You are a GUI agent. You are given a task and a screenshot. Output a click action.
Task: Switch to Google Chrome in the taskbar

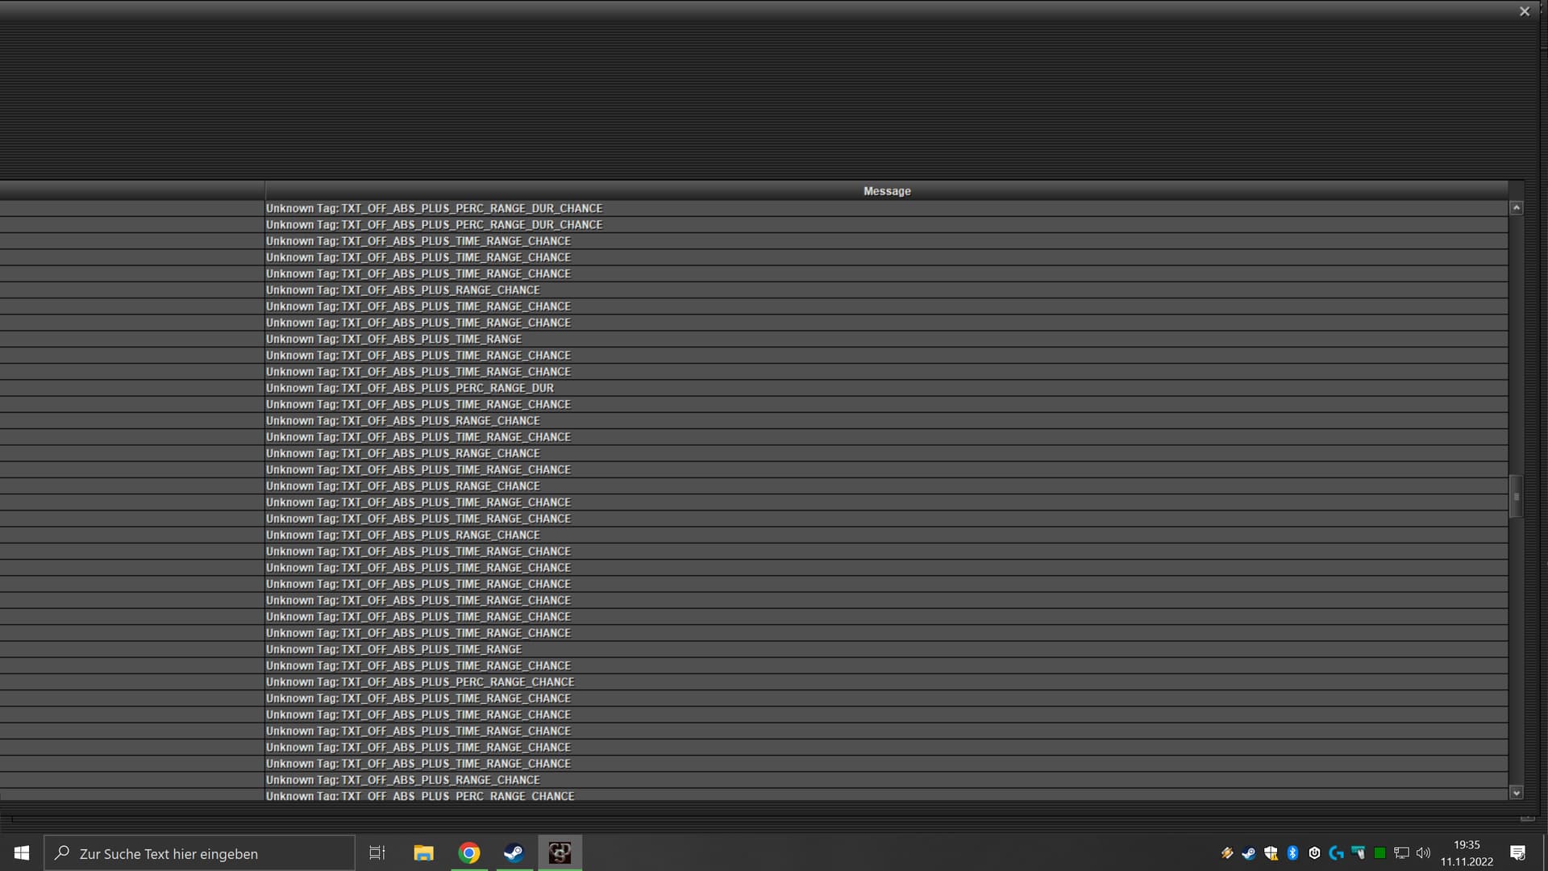pyautogui.click(x=469, y=852)
